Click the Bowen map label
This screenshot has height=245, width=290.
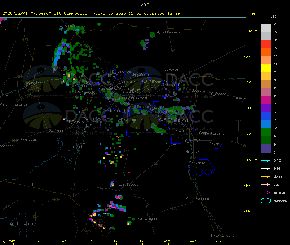(x=215, y=144)
